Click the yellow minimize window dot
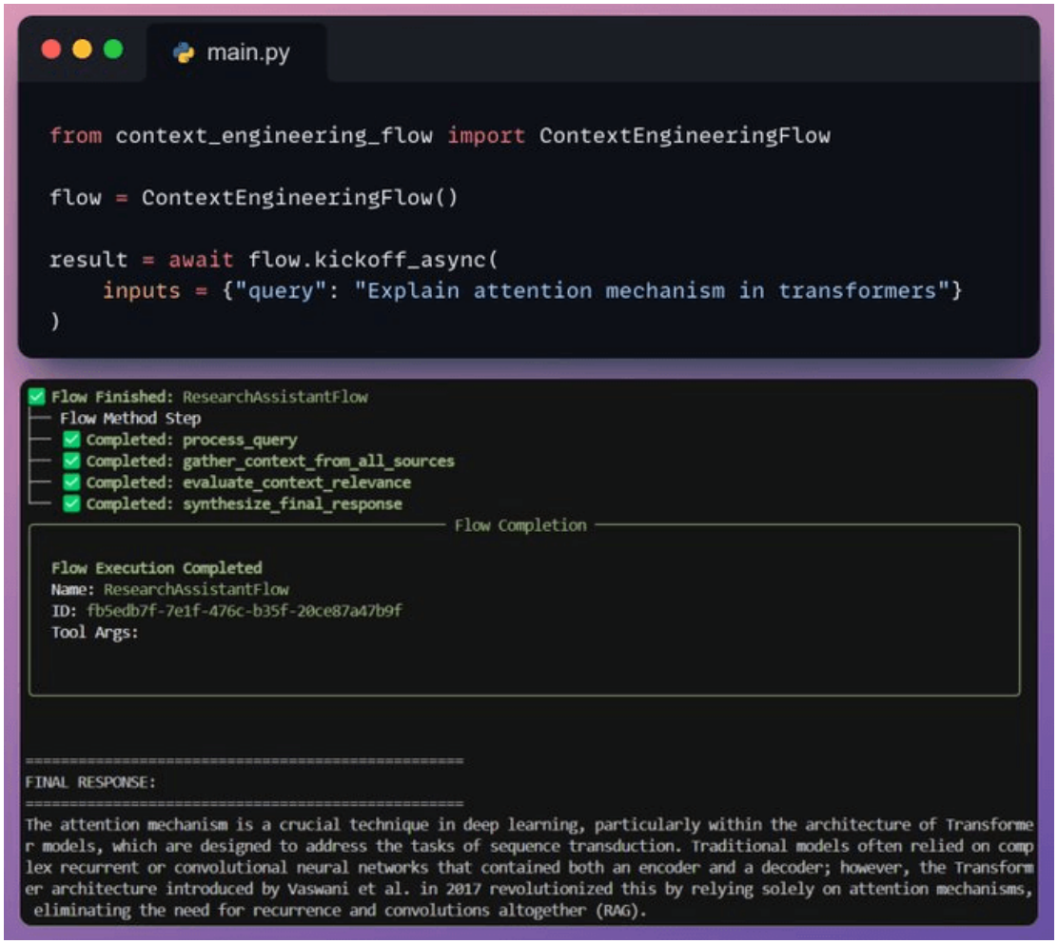The height and width of the screenshot is (944, 1058). click(83, 49)
